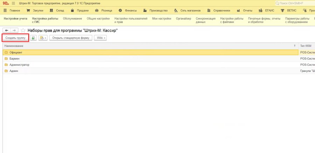
Task: Open the Справочники section
Action: pyautogui.click(x=218, y=10)
